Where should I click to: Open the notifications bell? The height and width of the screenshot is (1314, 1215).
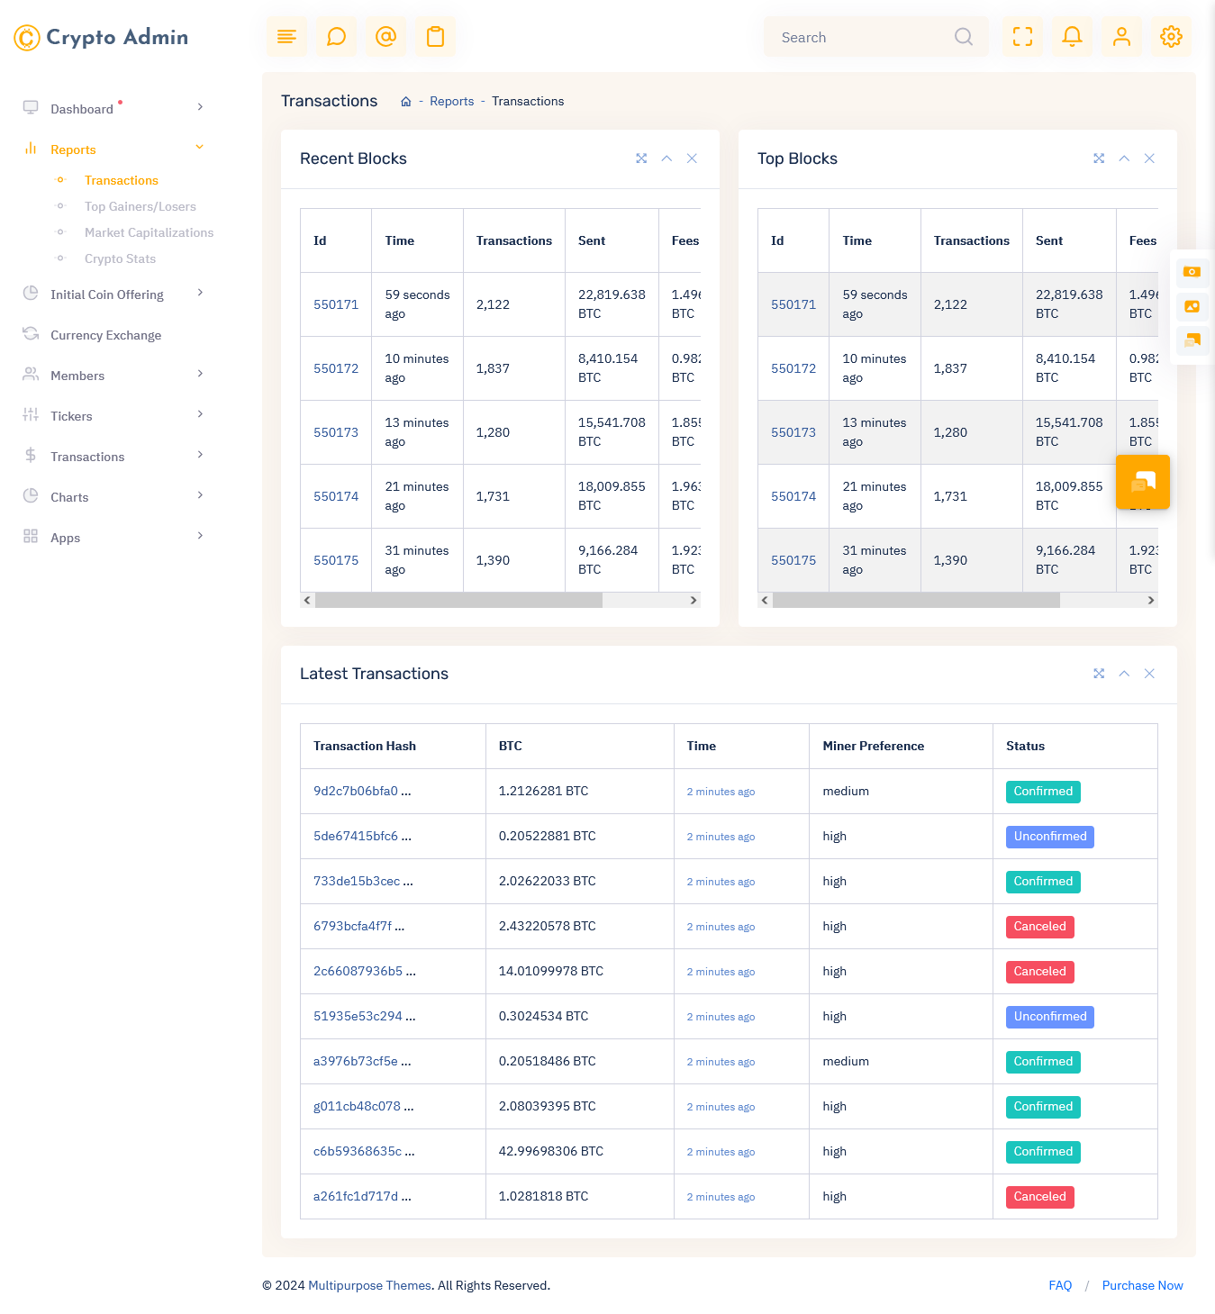[1072, 37]
